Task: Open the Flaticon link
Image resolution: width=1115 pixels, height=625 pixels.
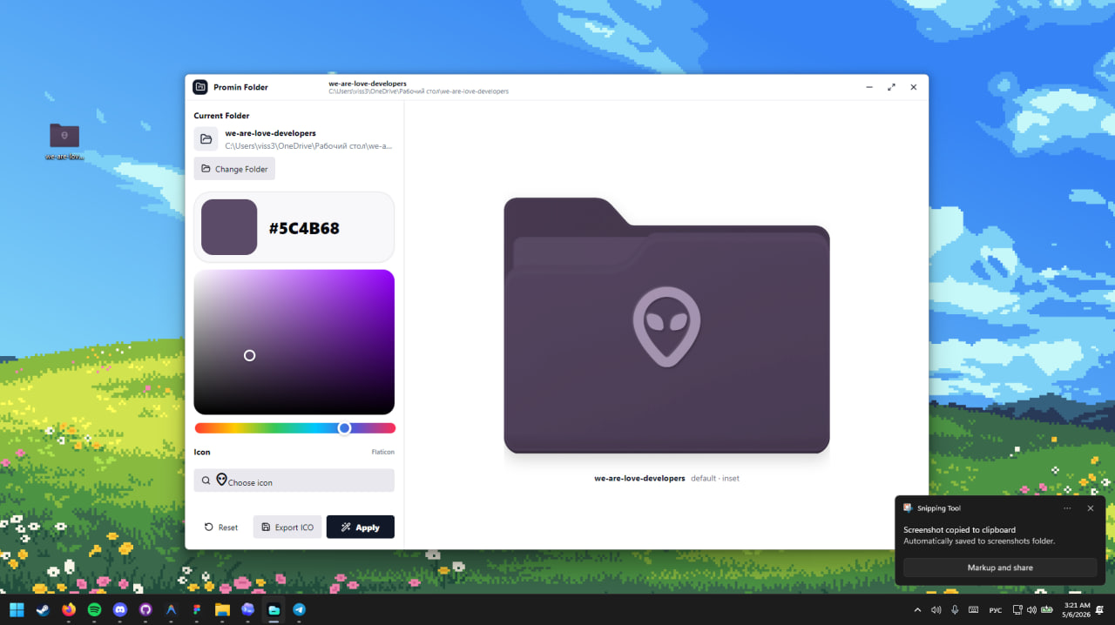Action: click(382, 453)
